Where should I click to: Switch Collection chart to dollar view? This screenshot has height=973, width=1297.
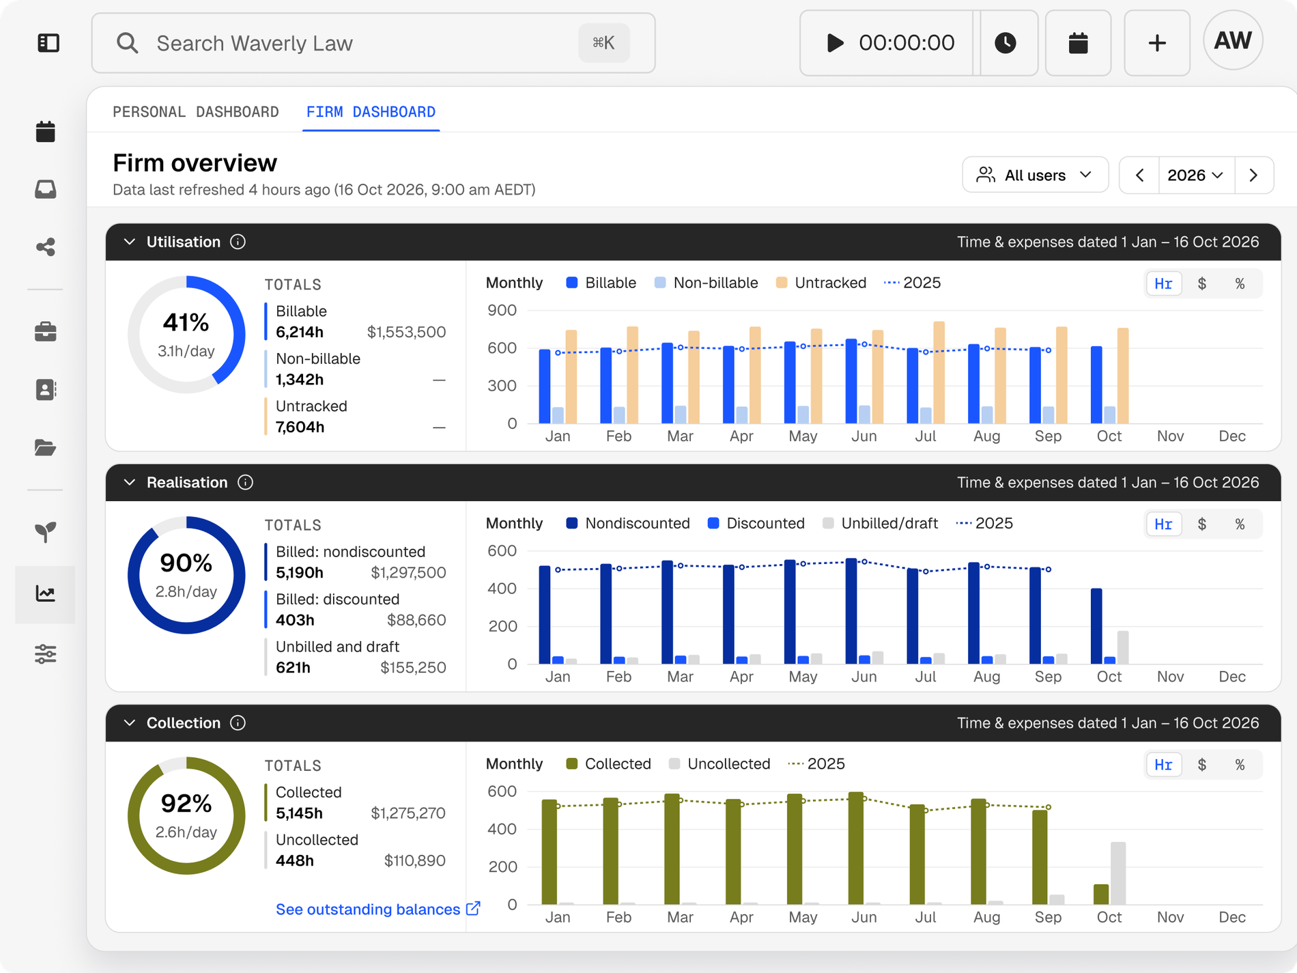[x=1202, y=764]
